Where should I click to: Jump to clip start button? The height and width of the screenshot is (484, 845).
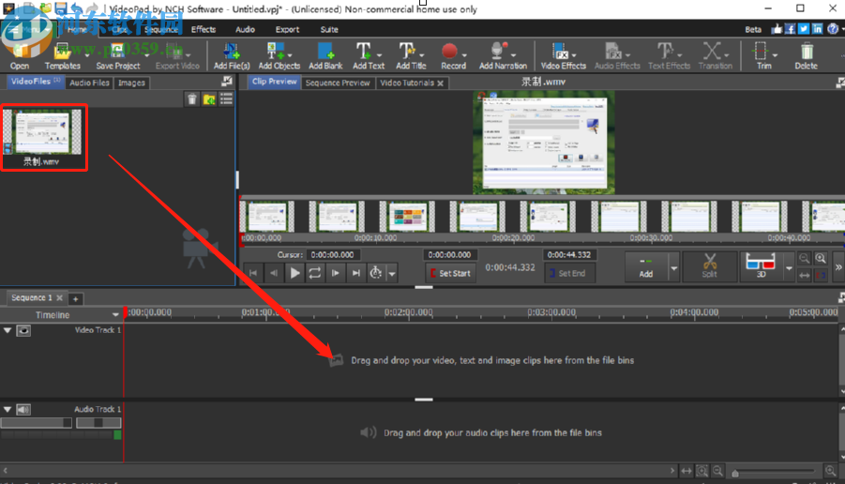(x=252, y=273)
